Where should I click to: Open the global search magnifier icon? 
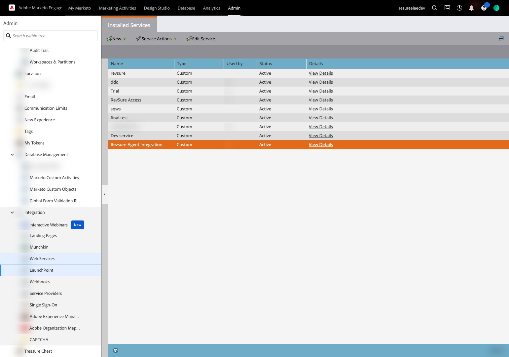[435, 8]
